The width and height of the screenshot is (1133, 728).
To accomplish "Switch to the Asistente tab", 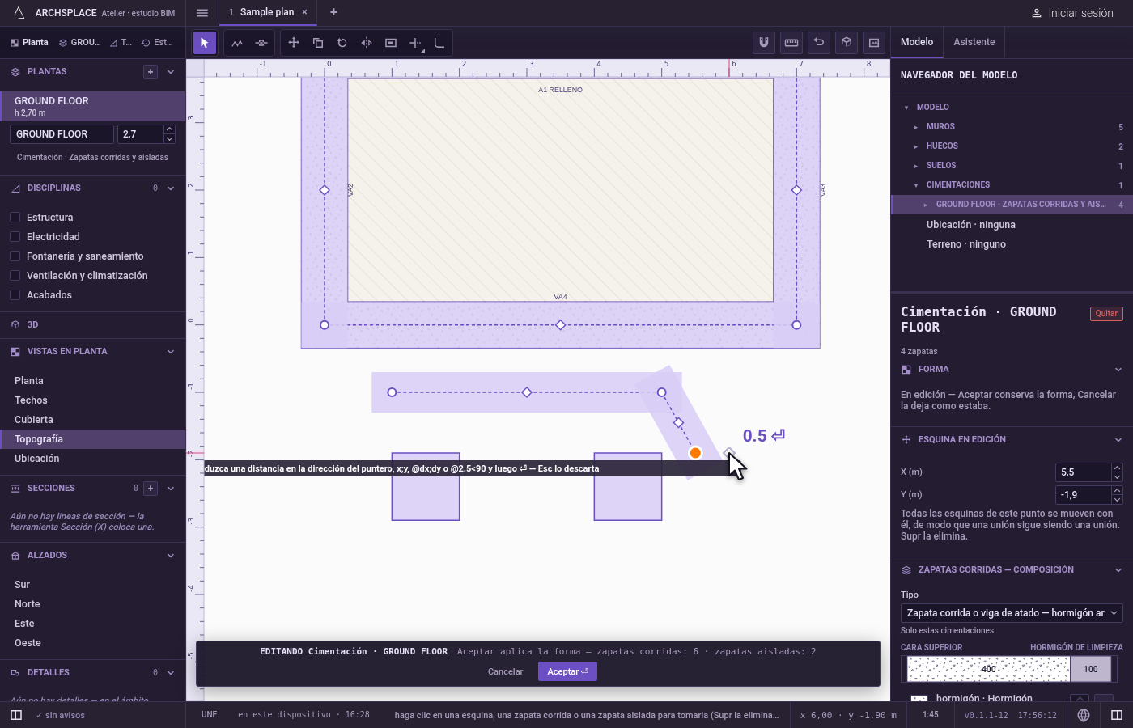I will point(974,42).
